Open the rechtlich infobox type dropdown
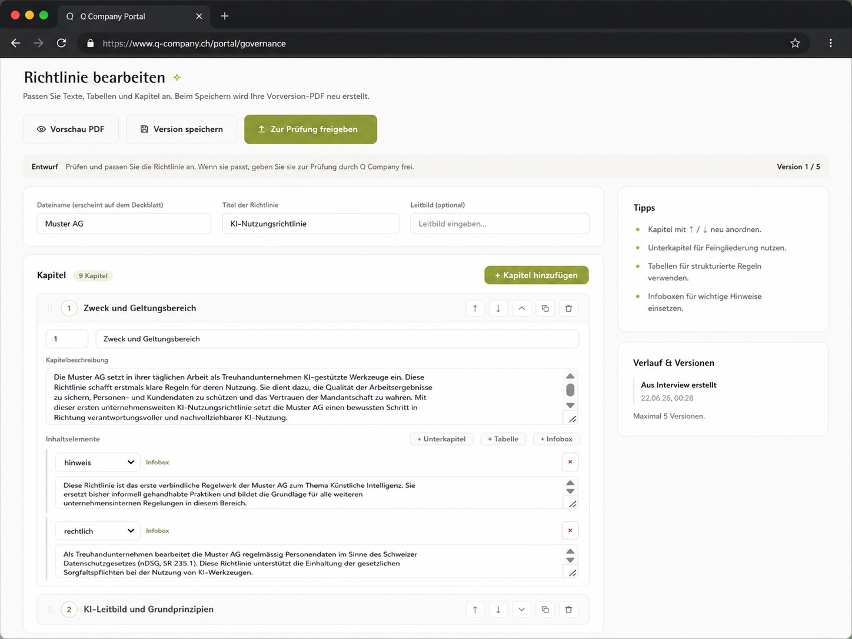Screen dimensions: 852x639 (98, 531)
